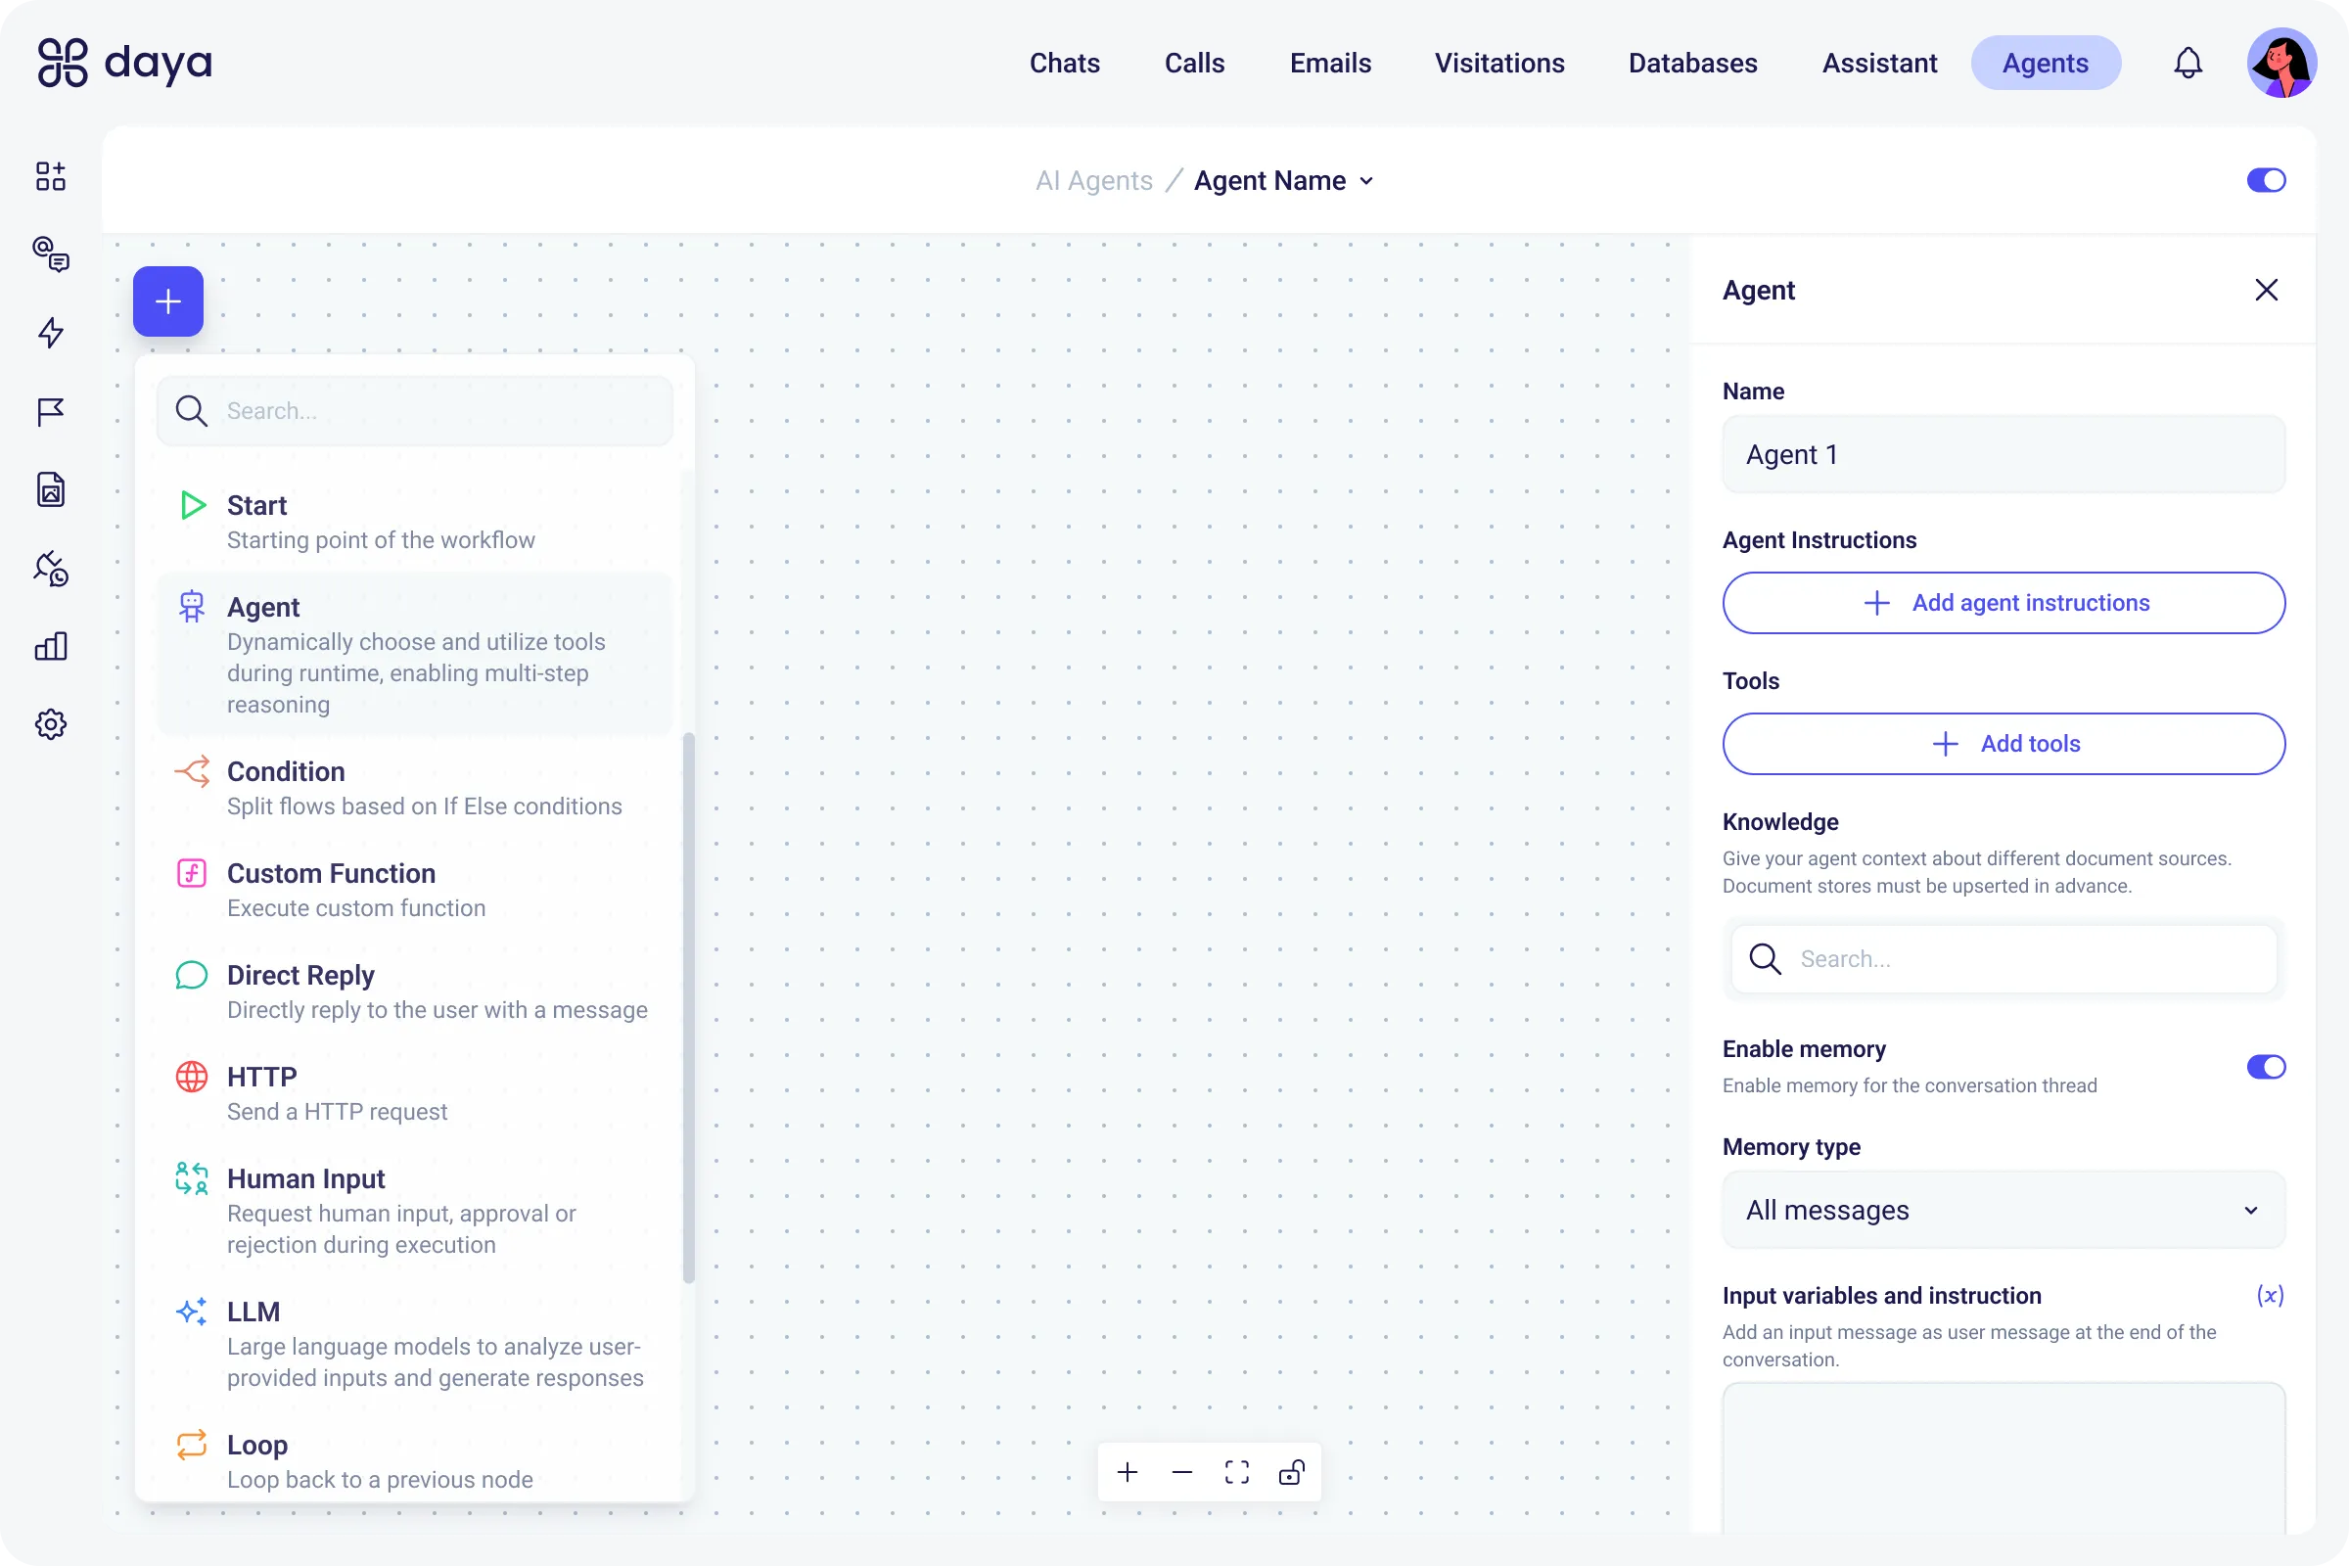Open the user profile avatar menu

coord(2281,63)
